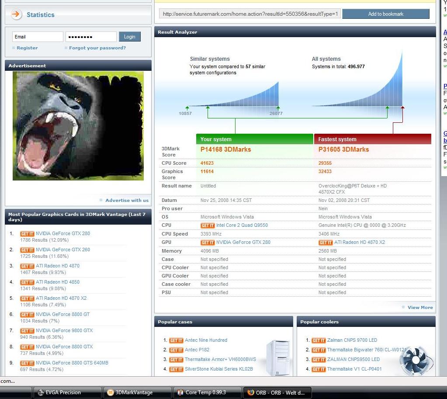Open NVIDIA GeForce GTX 280 in popular cards list
The width and height of the screenshot is (447, 399).
pos(63,233)
